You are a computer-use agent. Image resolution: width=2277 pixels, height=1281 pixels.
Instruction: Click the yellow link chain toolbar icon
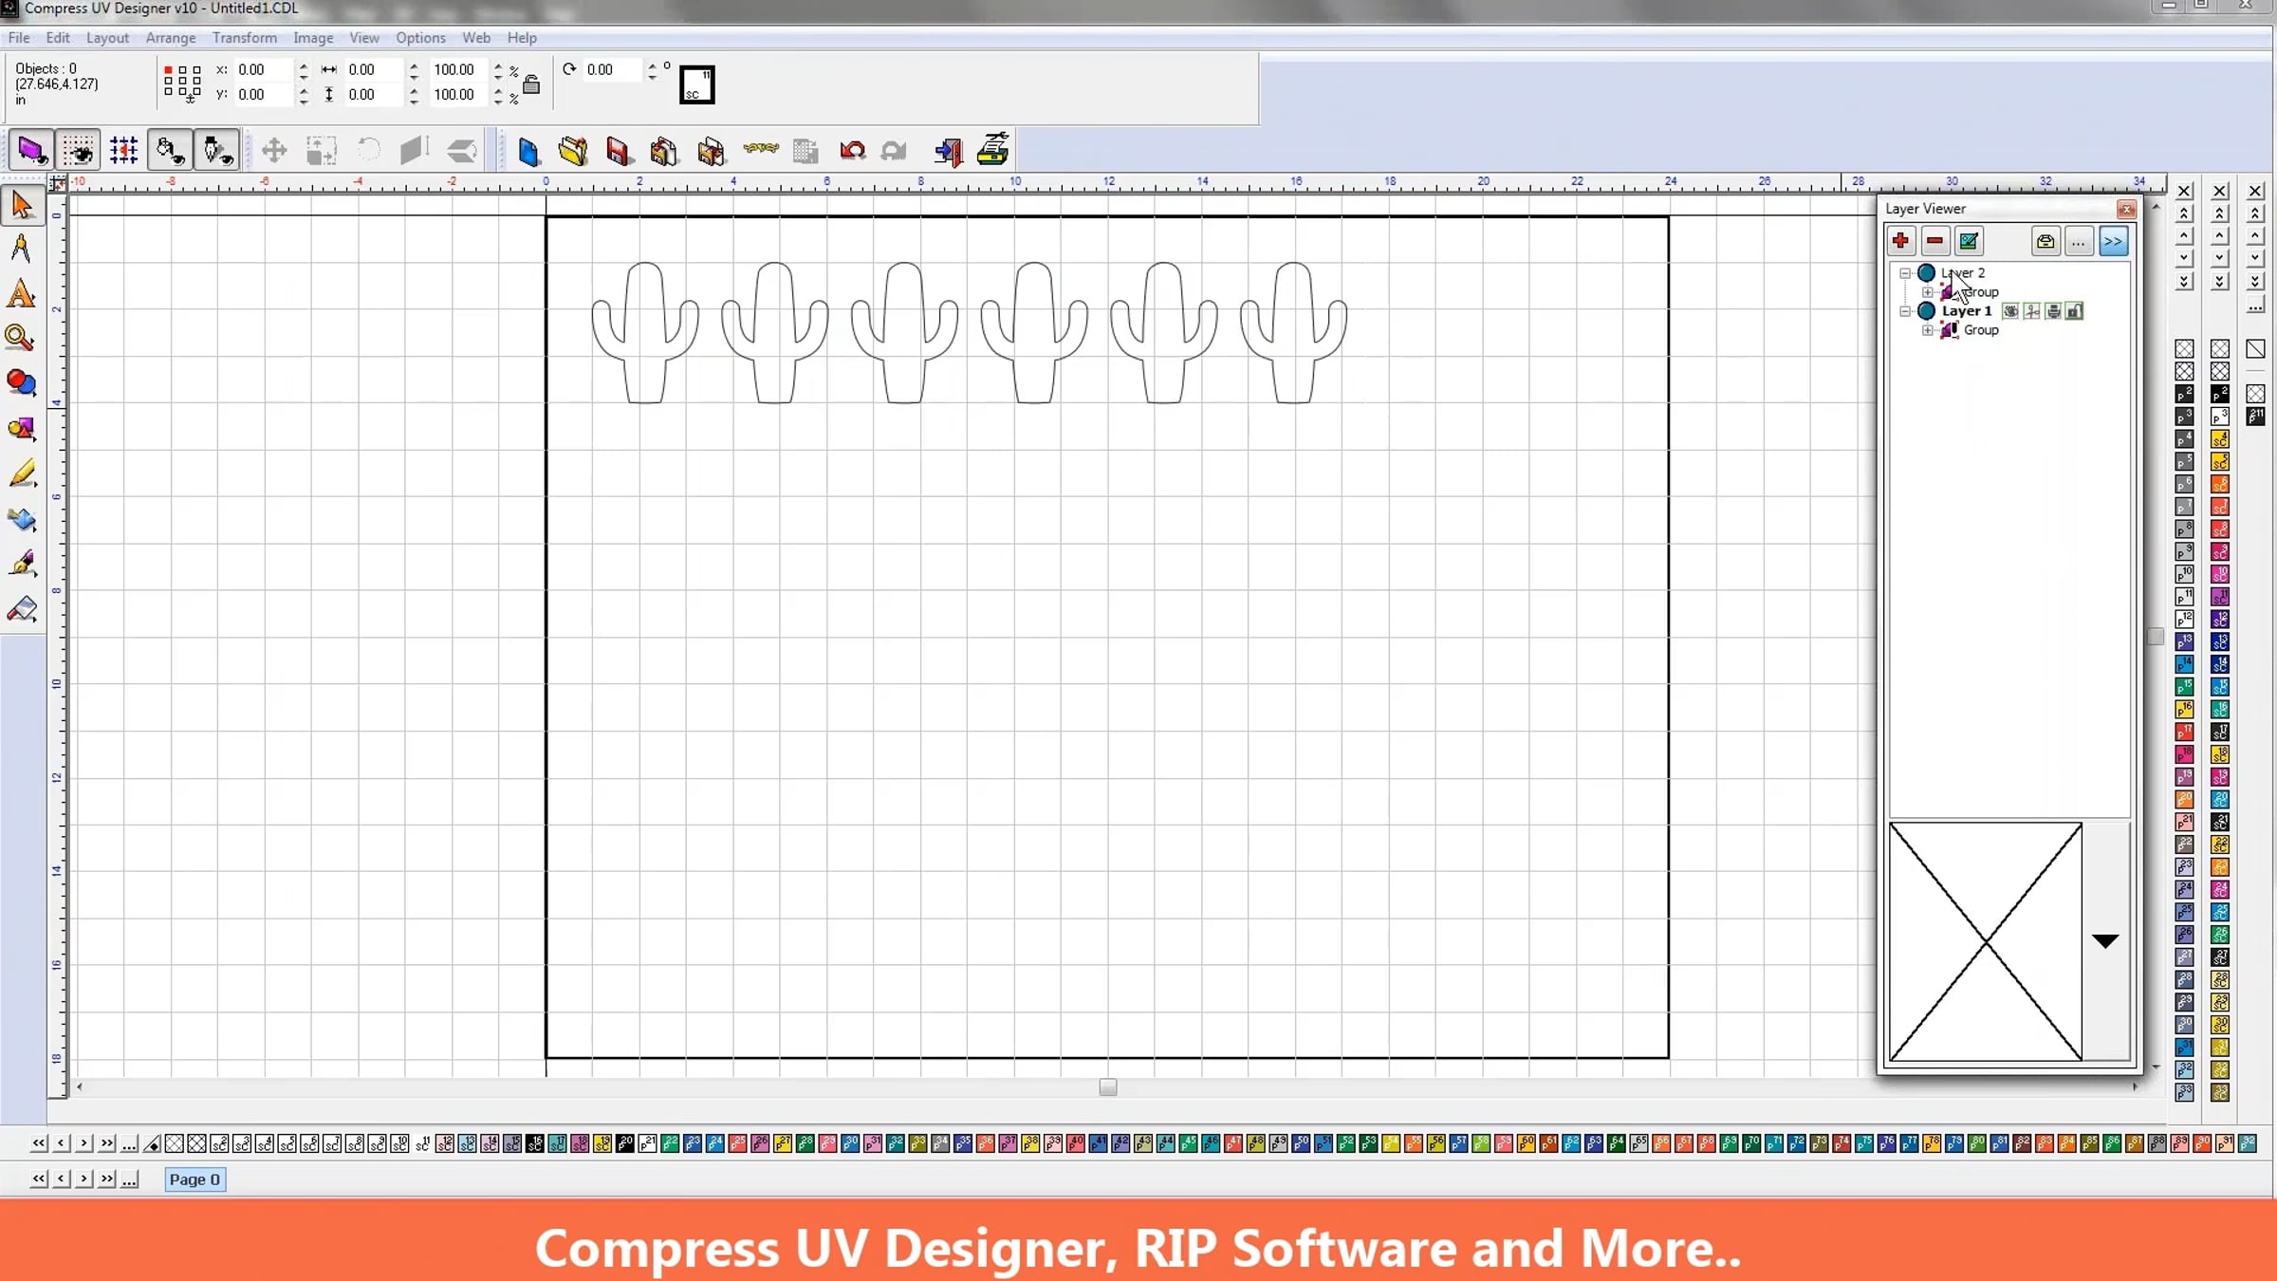tap(761, 149)
